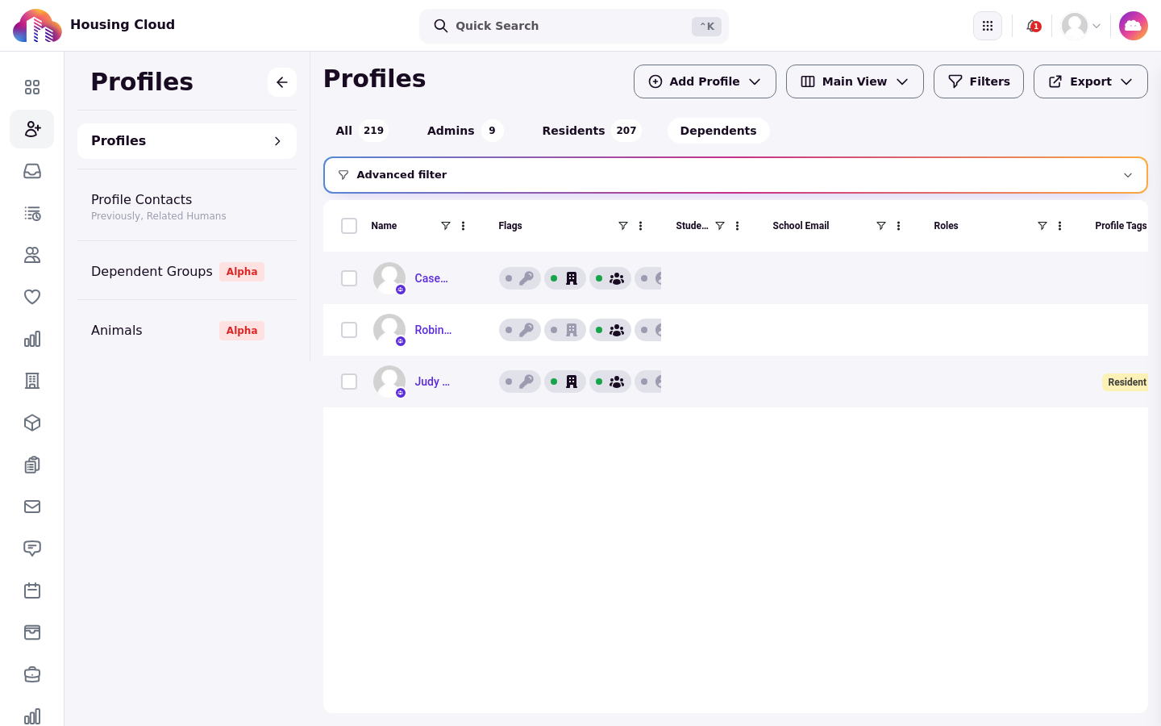Click key flag in Robin row

pyautogui.click(x=520, y=330)
